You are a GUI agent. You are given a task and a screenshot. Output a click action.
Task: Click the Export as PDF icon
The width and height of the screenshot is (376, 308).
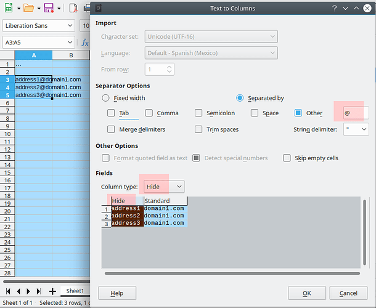pyautogui.click(x=73, y=8)
